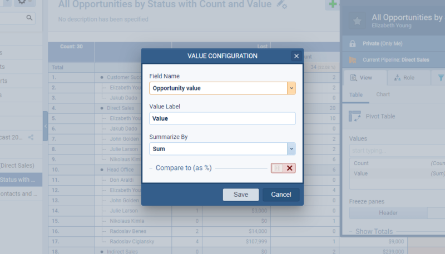This screenshot has height=254, width=445.
Task: Collapse the Compare to (as %) section
Action: click(151, 168)
